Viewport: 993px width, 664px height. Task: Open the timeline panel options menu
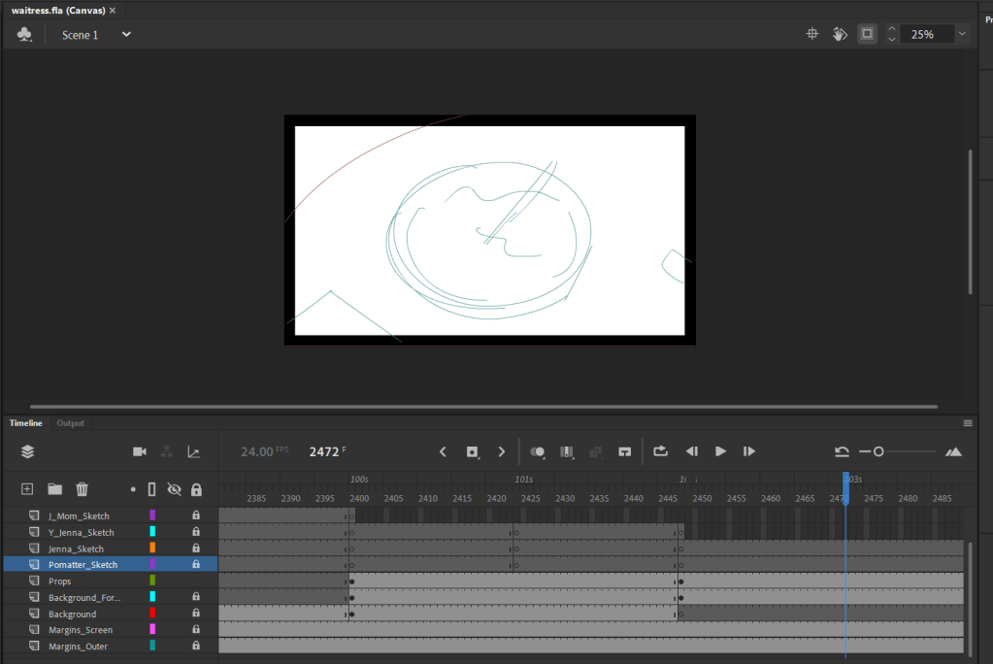[x=968, y=423]
